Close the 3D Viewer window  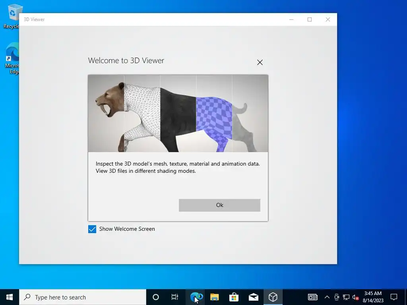coord(328,19)
